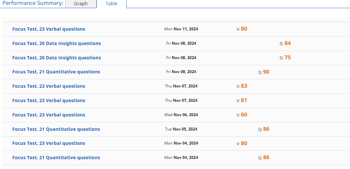Open the Nov 08 Quantitative Focus Test link

[56, 72]
